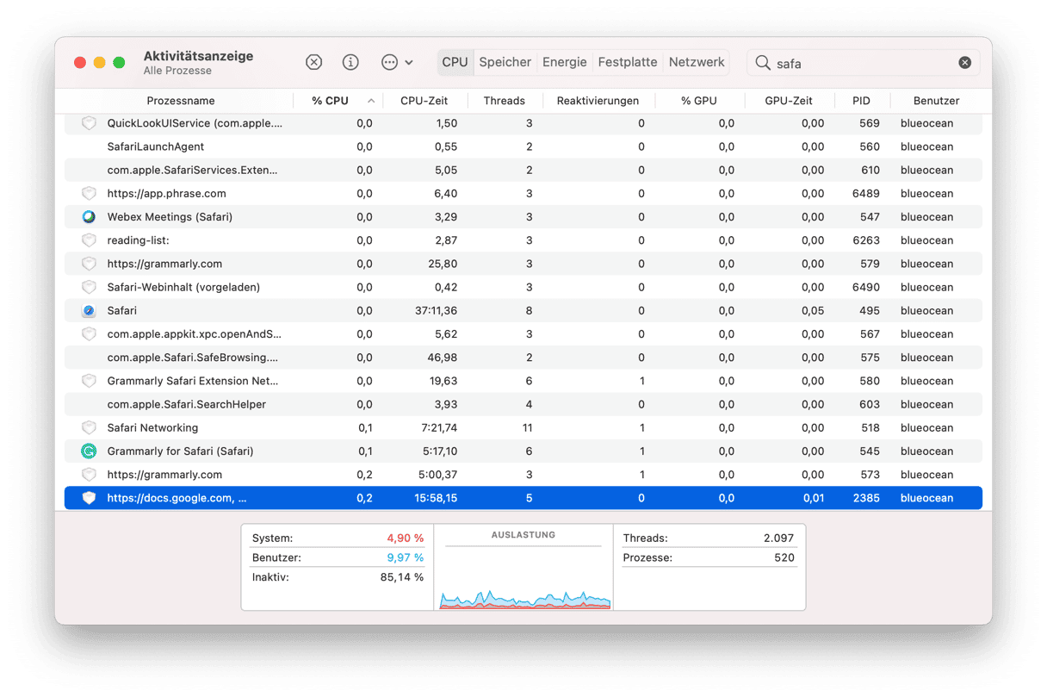This screenshot has height=697, width=1047.
Task: Click the shield icon of reading-list: row
Action: click(x=89, y=240)
